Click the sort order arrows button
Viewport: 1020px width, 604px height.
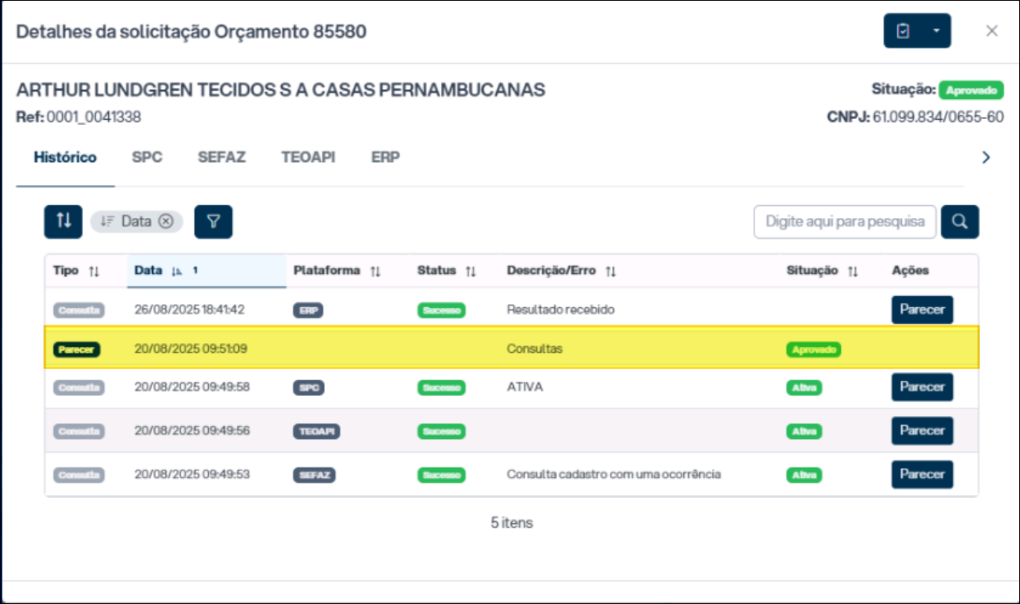coord(63,221)
